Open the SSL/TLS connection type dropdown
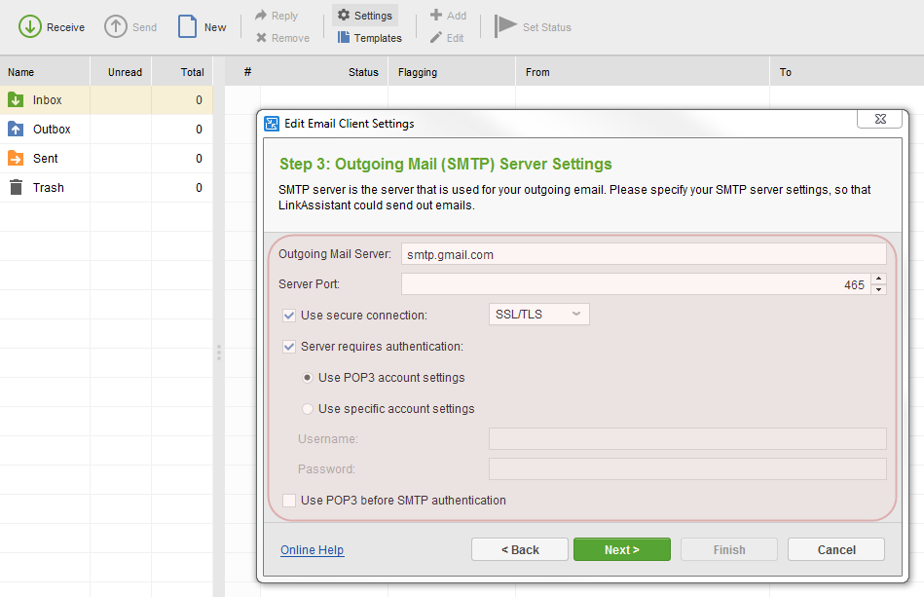Viewport: 924px width, 597px height. [538, 315]
